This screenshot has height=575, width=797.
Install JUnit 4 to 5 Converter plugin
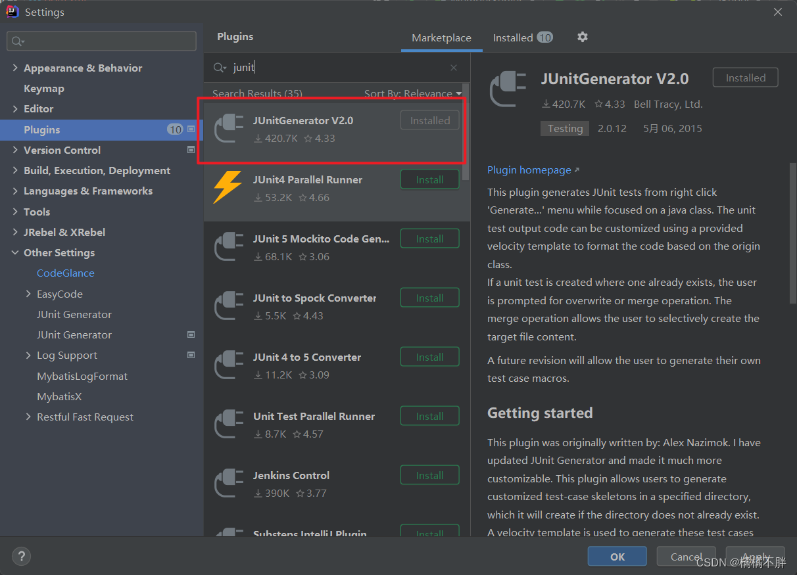pyautogui.click(x=430, y=357)
